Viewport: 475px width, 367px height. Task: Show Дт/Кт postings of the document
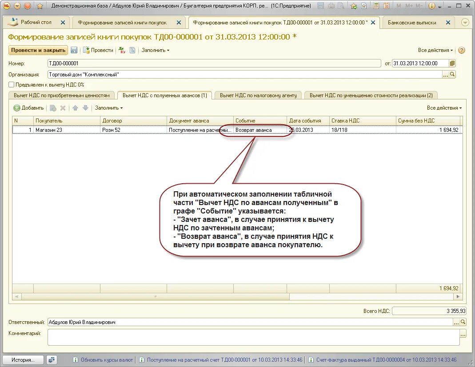pyautogui.click(x=122, y=50)
